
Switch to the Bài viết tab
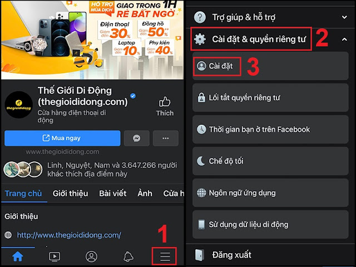(x=113, y=194)
